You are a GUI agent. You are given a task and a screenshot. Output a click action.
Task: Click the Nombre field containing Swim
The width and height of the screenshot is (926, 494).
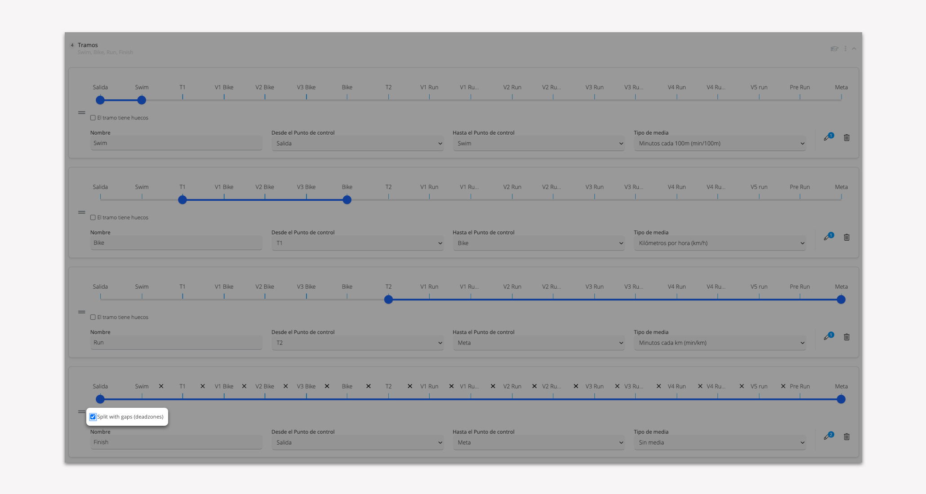click(x=176, y=143)
